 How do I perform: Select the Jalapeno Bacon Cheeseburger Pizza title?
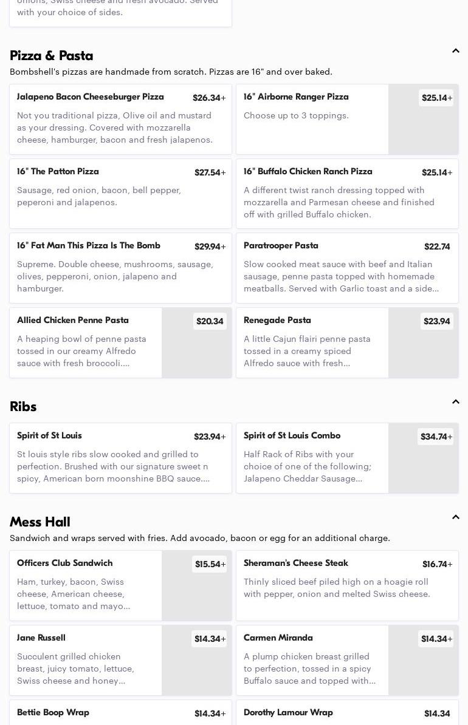(91, 97)
